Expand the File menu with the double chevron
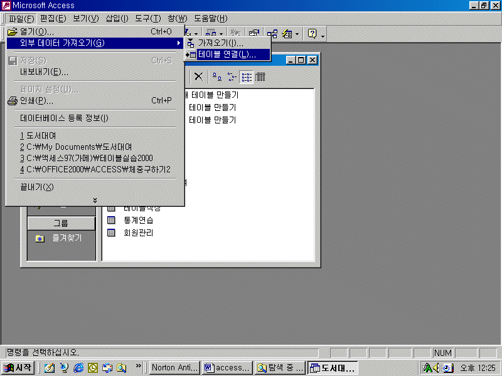 click(95, 200)
